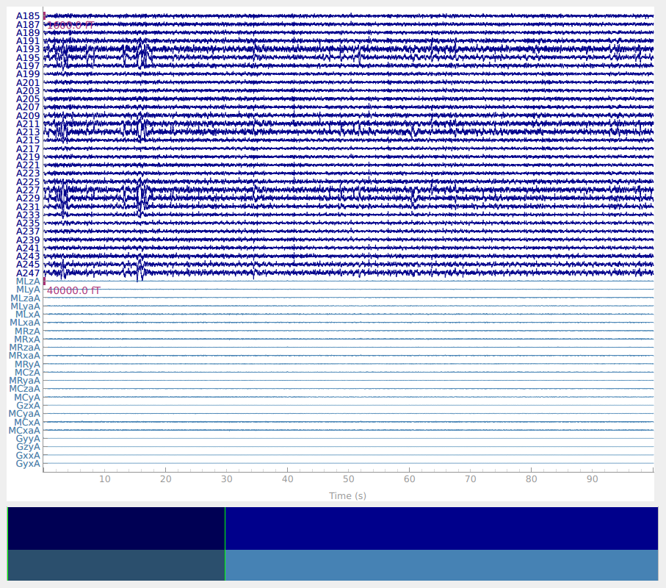Select the GzxA channel label
Screen dimensions: 666x588
(28, 406)
